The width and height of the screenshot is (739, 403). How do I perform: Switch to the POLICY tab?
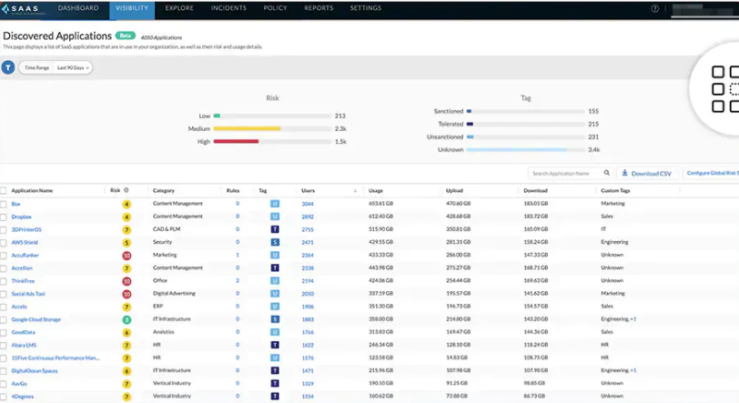(275, 8)
